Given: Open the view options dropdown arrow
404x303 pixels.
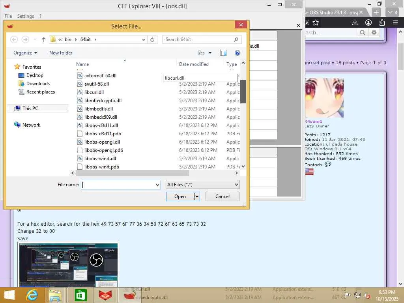Looking at the screenshot, I should click(x=210, y=53).
